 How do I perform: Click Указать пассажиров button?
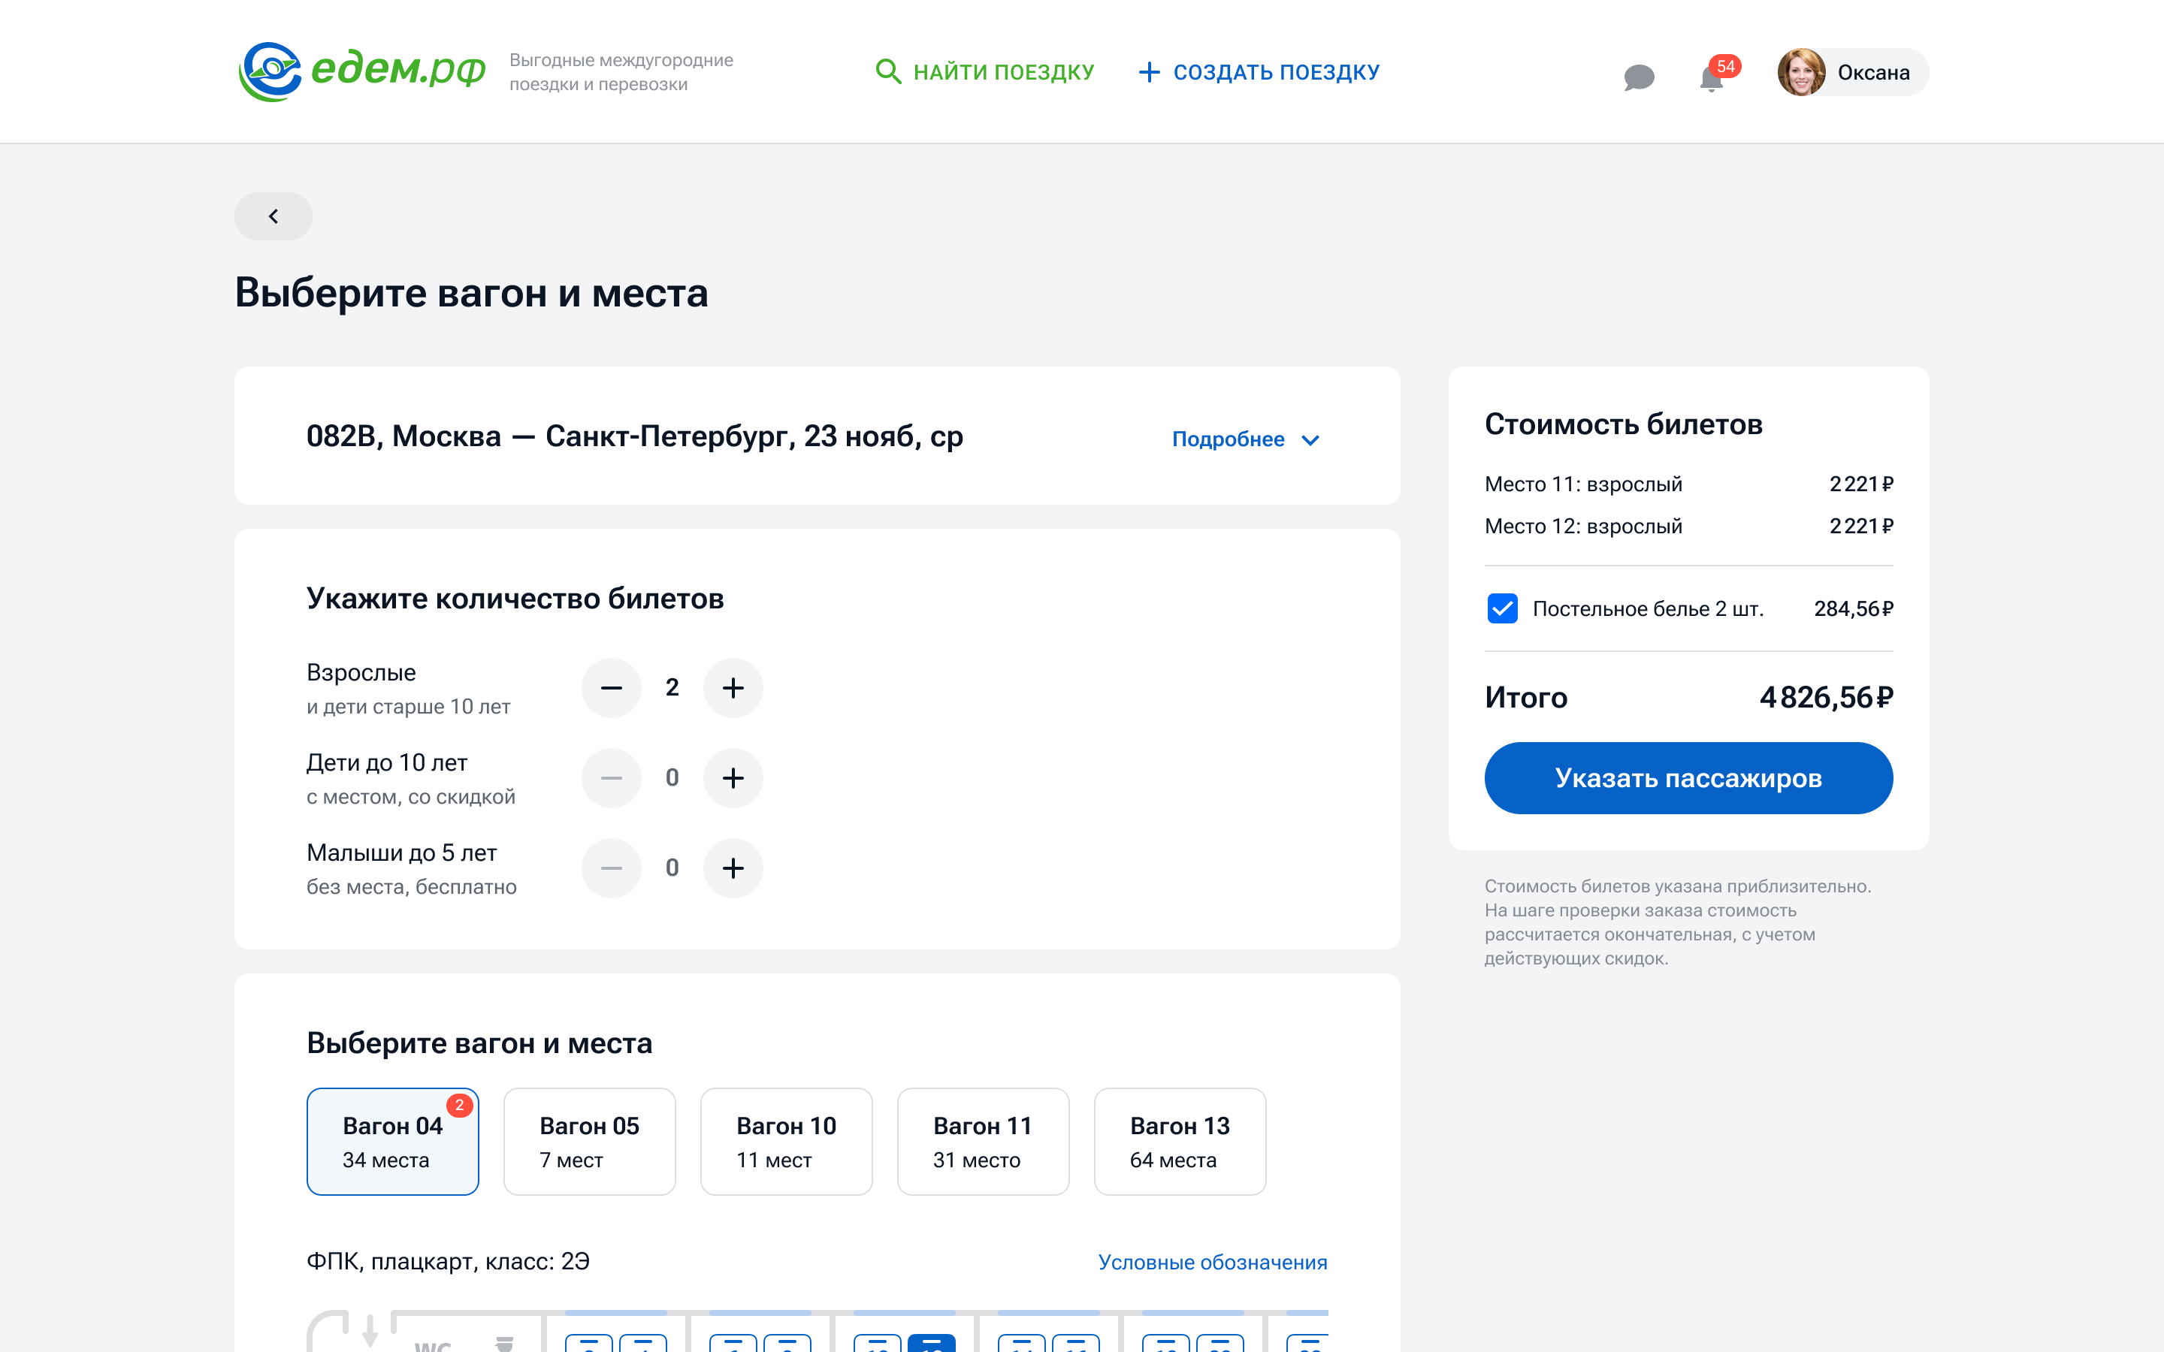pyautogui.click(x=1688, y=778)
